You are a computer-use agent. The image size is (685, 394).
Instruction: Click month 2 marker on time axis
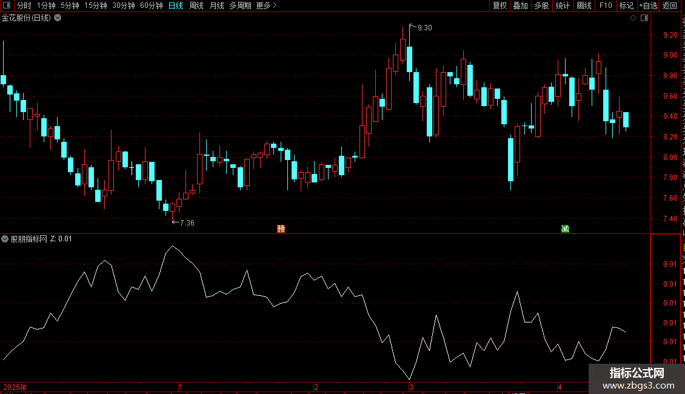[316, 387]
